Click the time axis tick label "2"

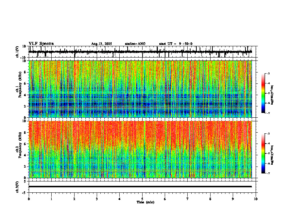[x=74, y=199]
